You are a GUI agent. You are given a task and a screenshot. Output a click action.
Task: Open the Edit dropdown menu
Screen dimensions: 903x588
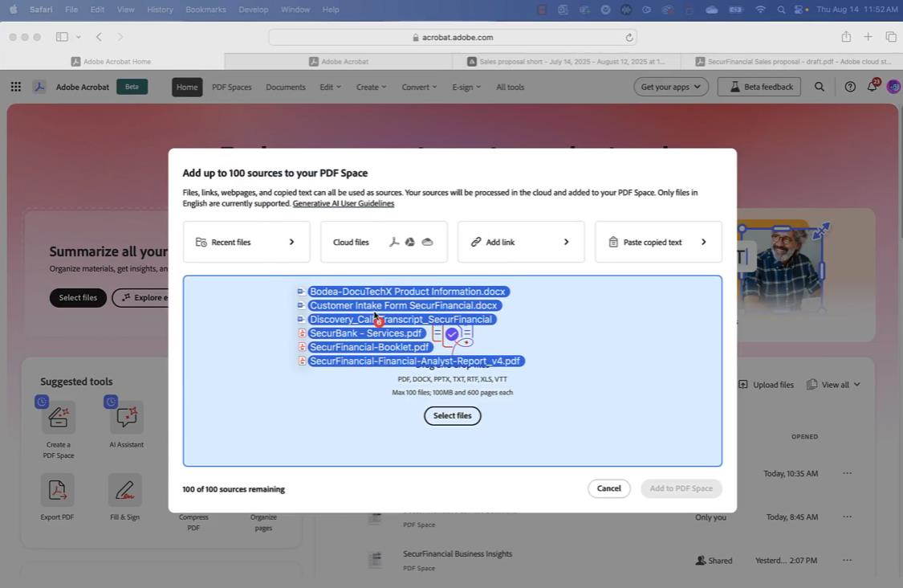[331, 87]
